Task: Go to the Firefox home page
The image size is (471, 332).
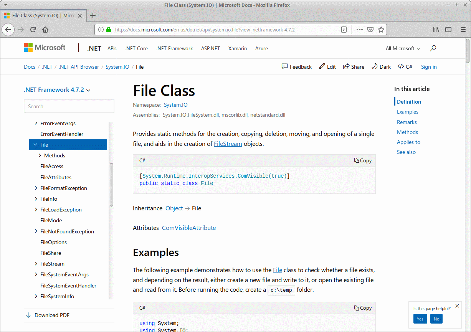Action: tap(45, 30)
